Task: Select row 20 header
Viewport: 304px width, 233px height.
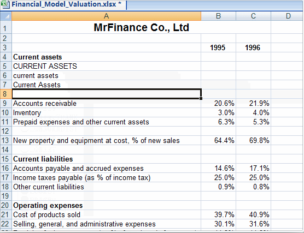Action: click(x=6, y=205)
